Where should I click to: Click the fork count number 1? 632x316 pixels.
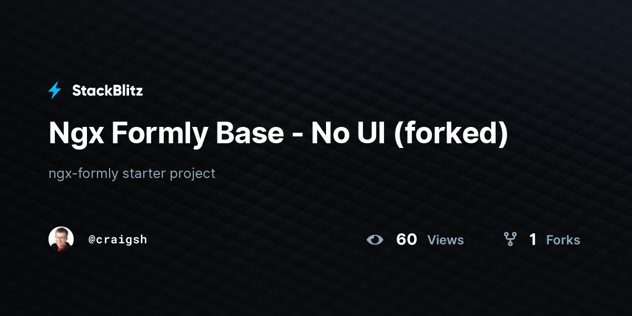[533, 240]
